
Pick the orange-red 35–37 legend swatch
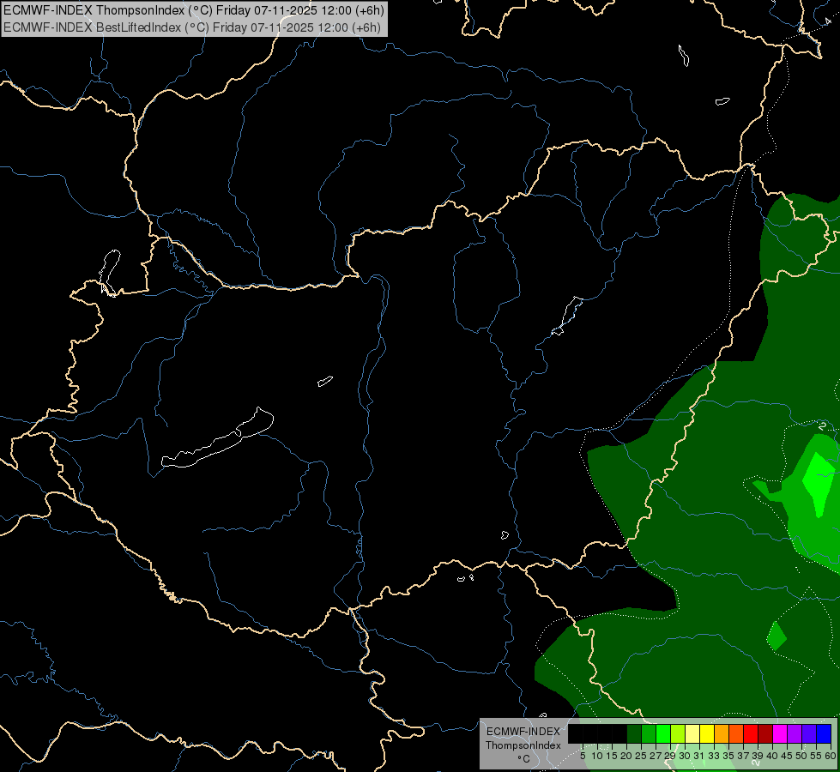point(736,733)
